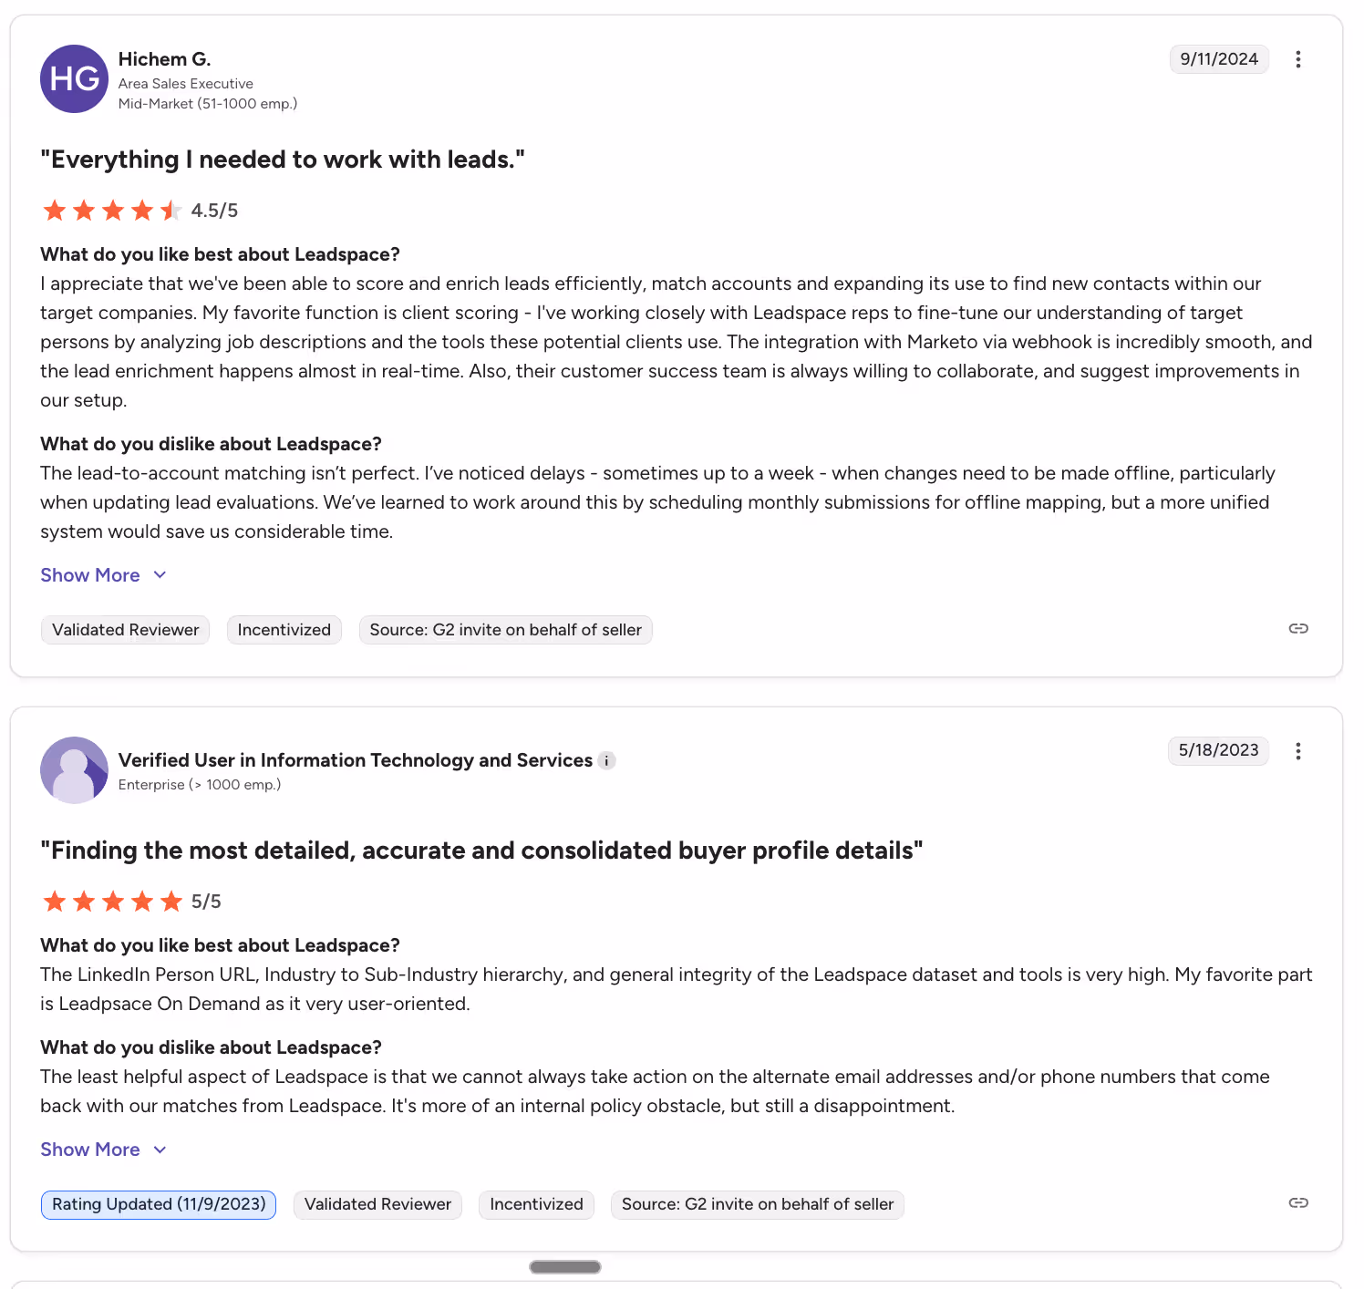Screen dimensions: 1364x1289
Task: Click the copy link icon on the second review
Action: [1297, 1202]
